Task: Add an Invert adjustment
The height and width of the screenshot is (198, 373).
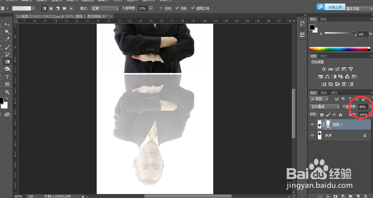Action: click(323, 84)
